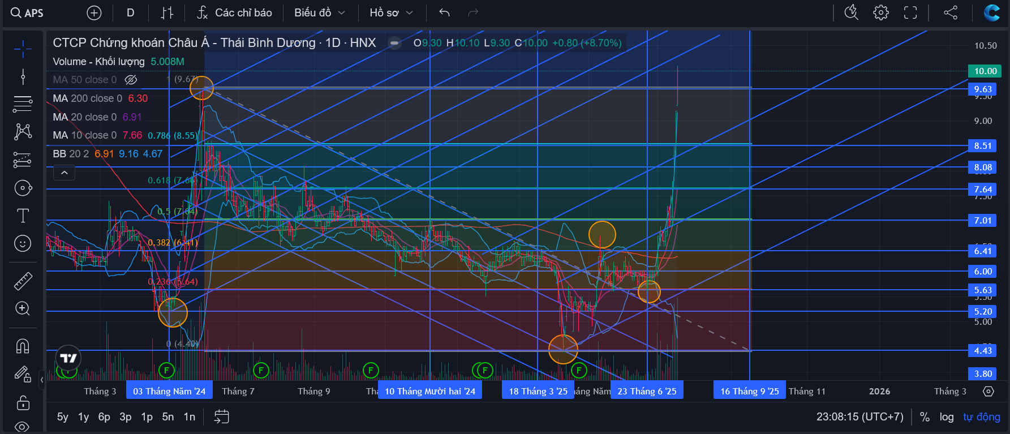This screenshot has height=434, width=1010.
Task: Click the 18 Tháng 3 '25 date label
Action: tap(538, 391)
